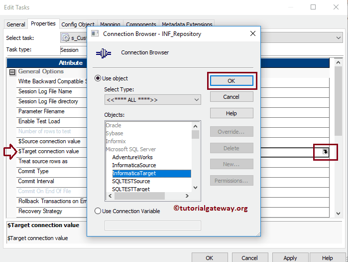Click Cancel in Connection Browser dialog

[232, 97]
